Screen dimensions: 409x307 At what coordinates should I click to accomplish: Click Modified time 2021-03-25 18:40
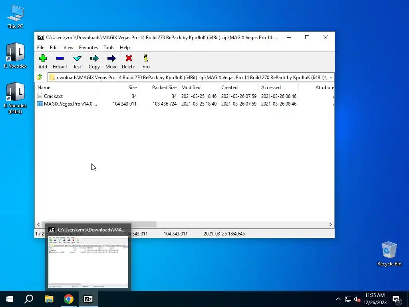[199, 104]
